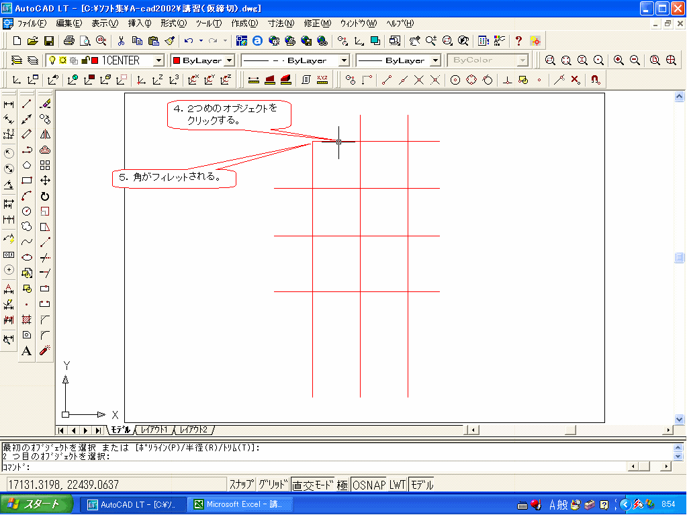Select the Explode tool
This screenshot has width=687, height=515.
(x=45, y=350)
